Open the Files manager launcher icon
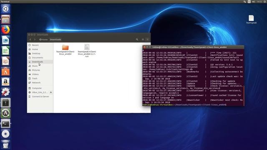This screenshot has height=150, width=267. [5, 20]
